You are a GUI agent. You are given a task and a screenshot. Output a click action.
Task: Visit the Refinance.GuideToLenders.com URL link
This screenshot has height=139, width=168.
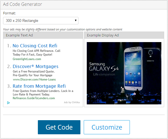[x=34, y=98]
